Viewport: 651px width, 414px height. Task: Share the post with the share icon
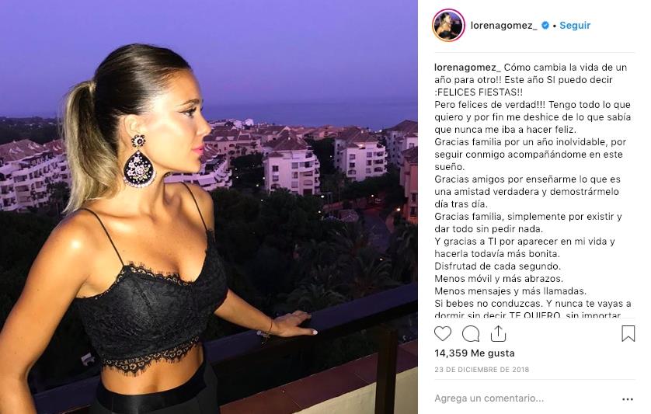[x=498, y=333]
